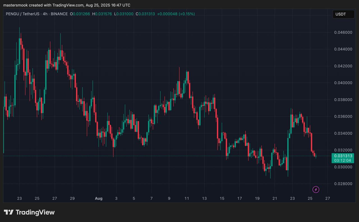Viewport: 359px width, 222px height.
Task: Click the 03:12:04 candle countdown timer
Action: (x=342, y=160)
